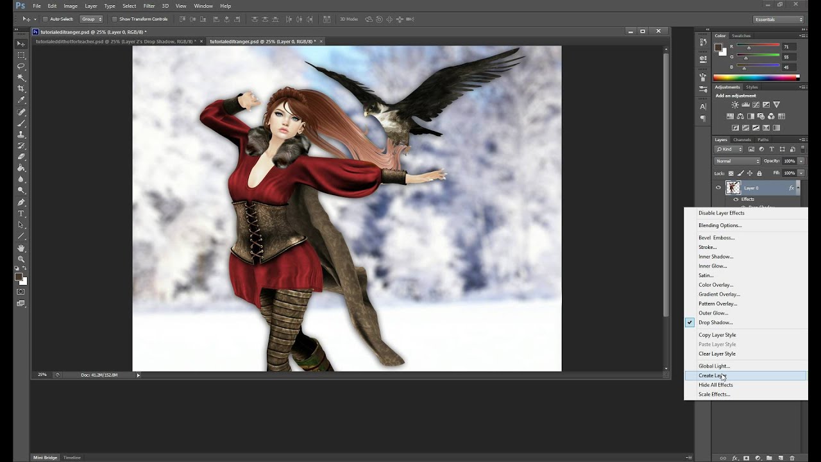Select the Crop tool

21,89
